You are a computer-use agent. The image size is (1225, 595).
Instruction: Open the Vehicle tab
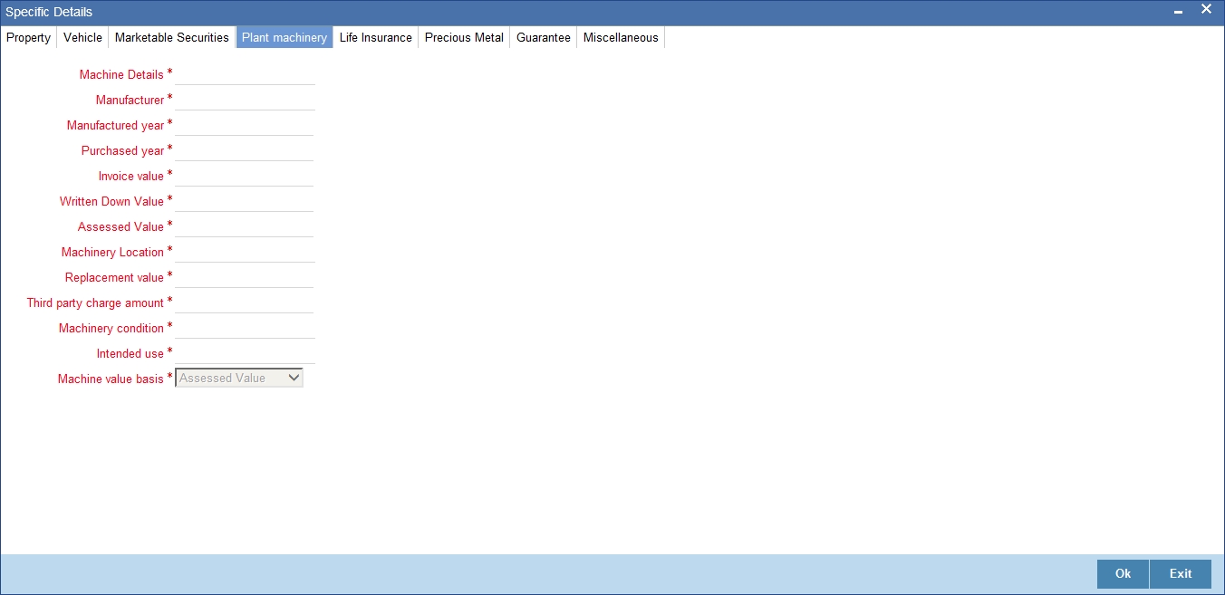[82, 37]
